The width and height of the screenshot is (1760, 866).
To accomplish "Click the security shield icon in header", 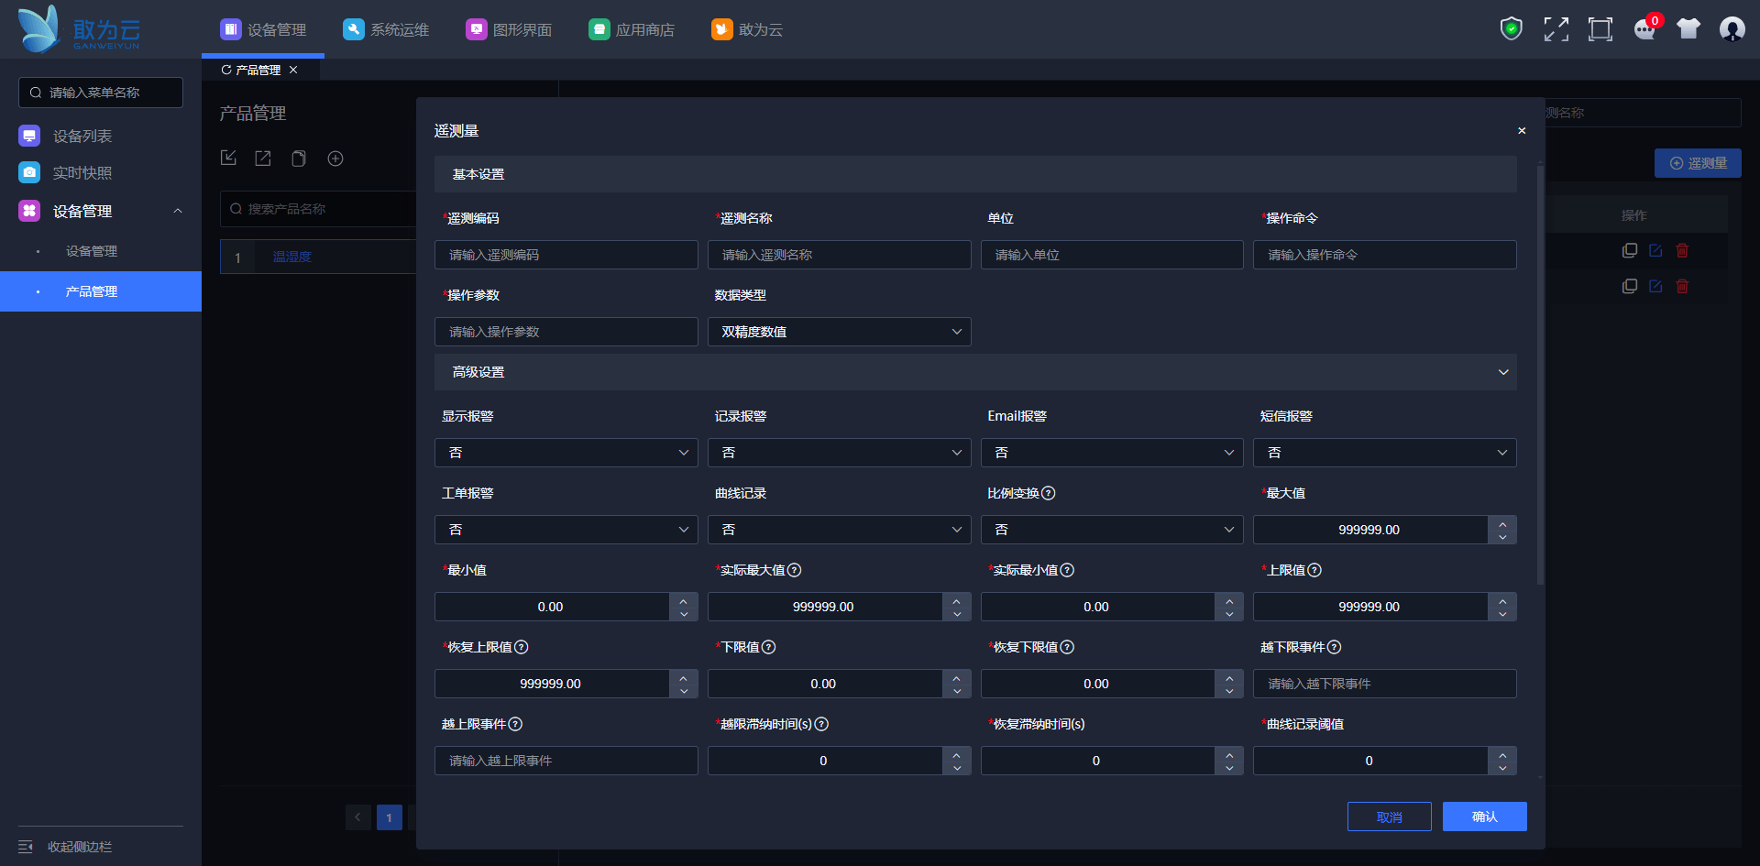I will [x=1511, y=29].
